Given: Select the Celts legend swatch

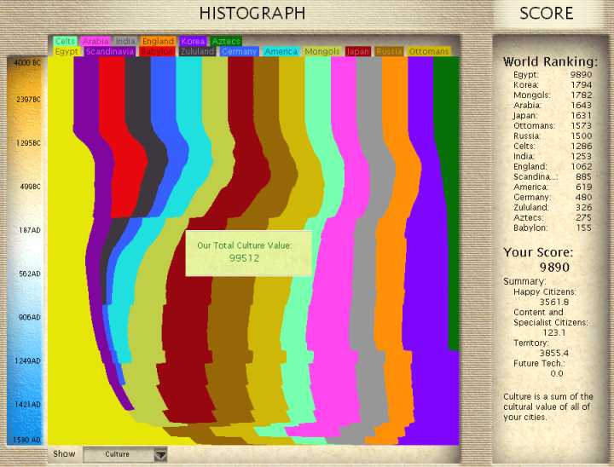Looking at the screenshot, I should click(65, 41).
